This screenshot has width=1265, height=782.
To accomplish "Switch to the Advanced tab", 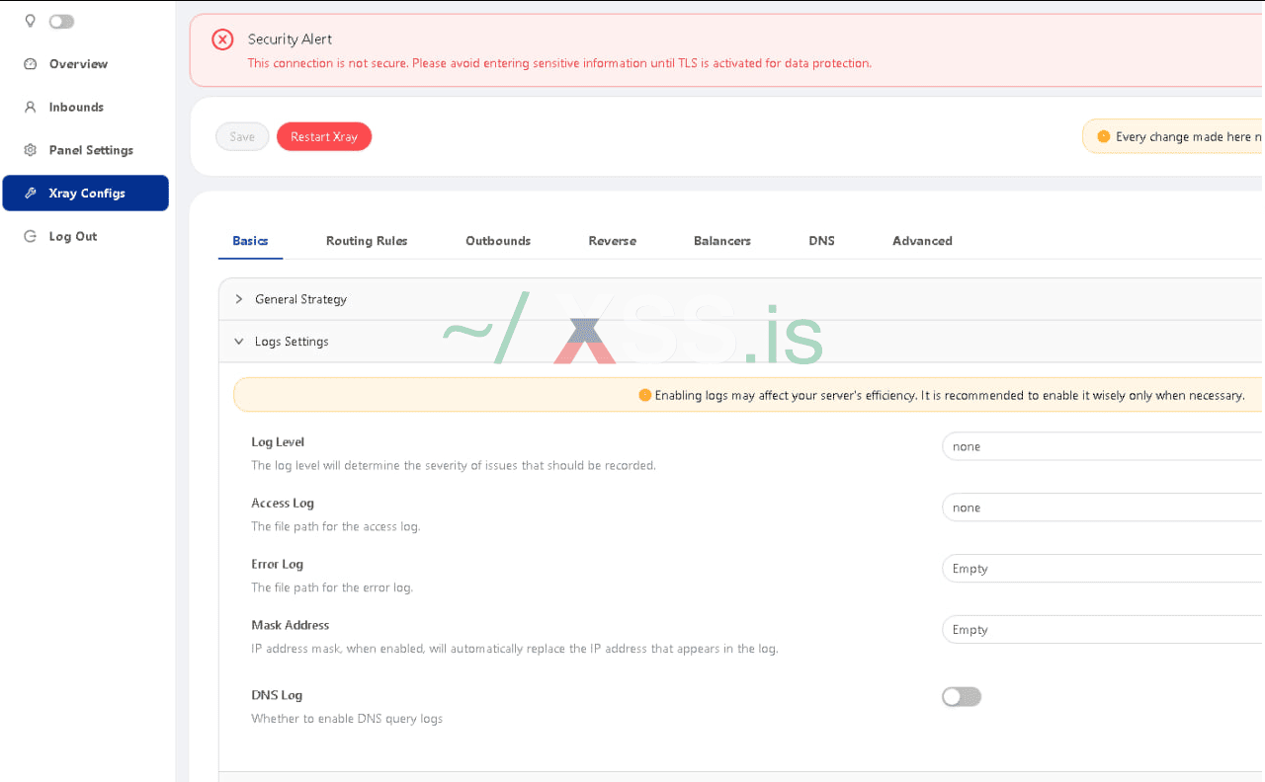I will point(922,241).
